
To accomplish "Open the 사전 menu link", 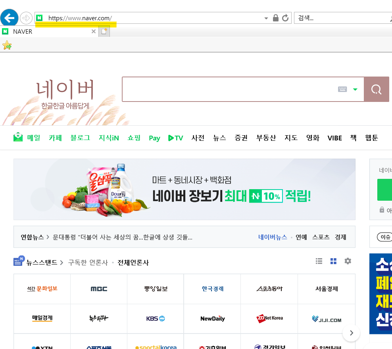I will 198,138.
